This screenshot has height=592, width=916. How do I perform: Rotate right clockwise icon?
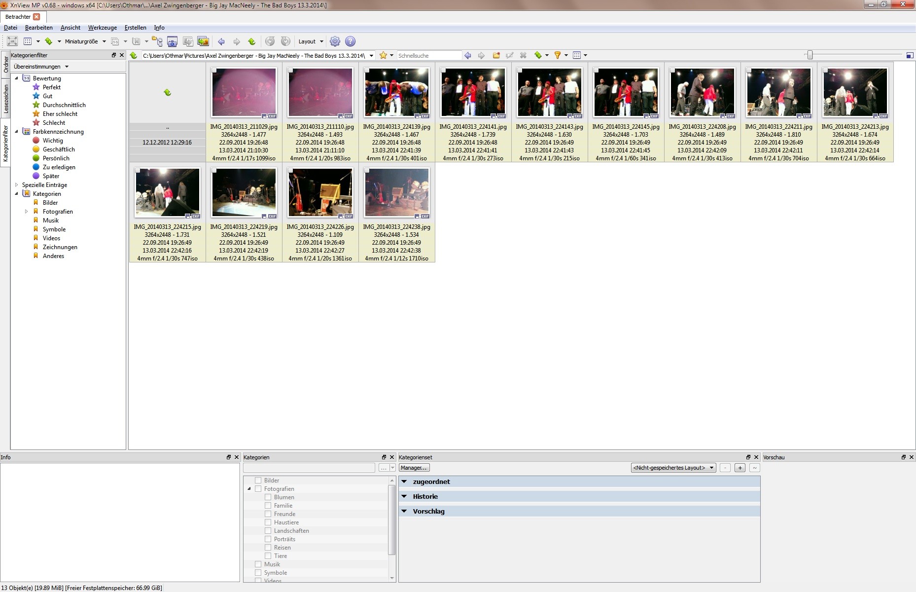pos(285,41)
